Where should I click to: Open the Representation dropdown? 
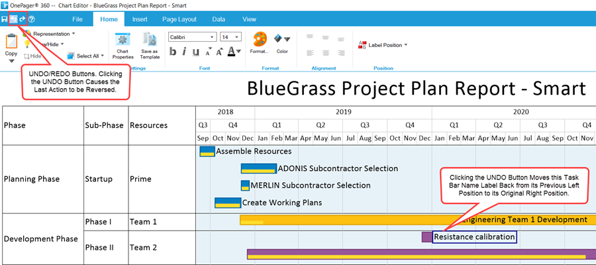[53, 34]
